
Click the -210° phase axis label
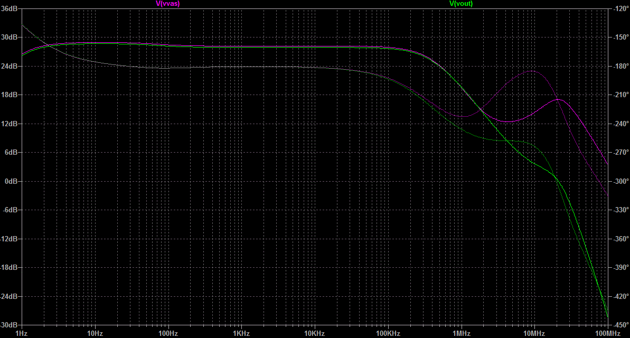(x=621, y=95)
